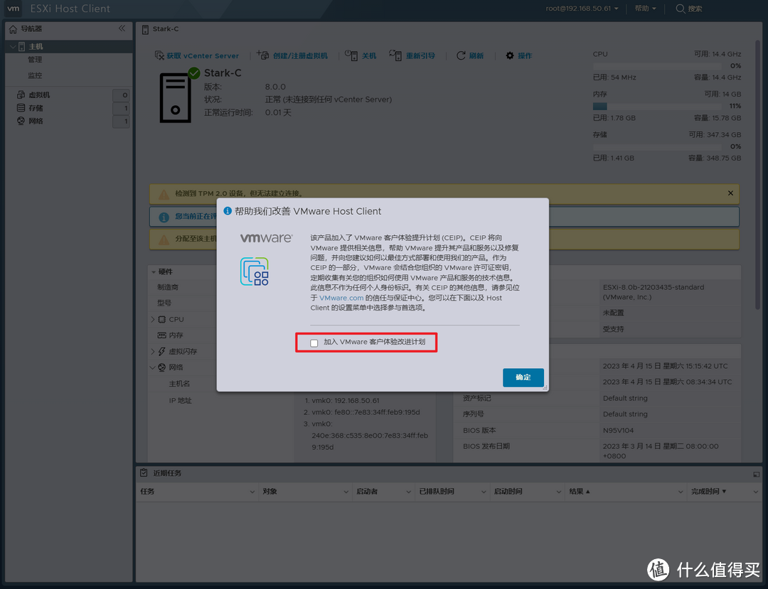
Task: Click the blue info icon in evaluation banner
Action: 164,217
